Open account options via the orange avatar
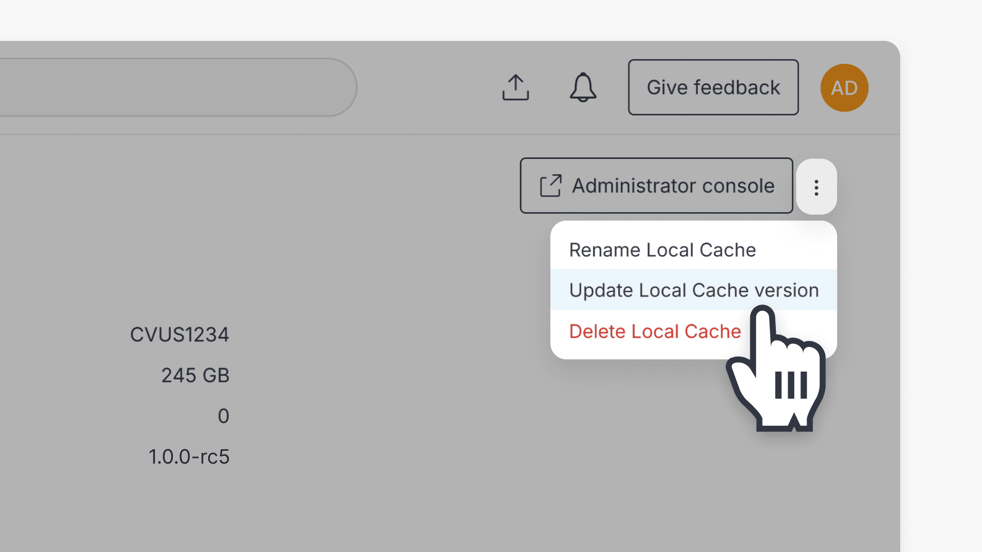This screenshot has width=982, height=552. 844,87
